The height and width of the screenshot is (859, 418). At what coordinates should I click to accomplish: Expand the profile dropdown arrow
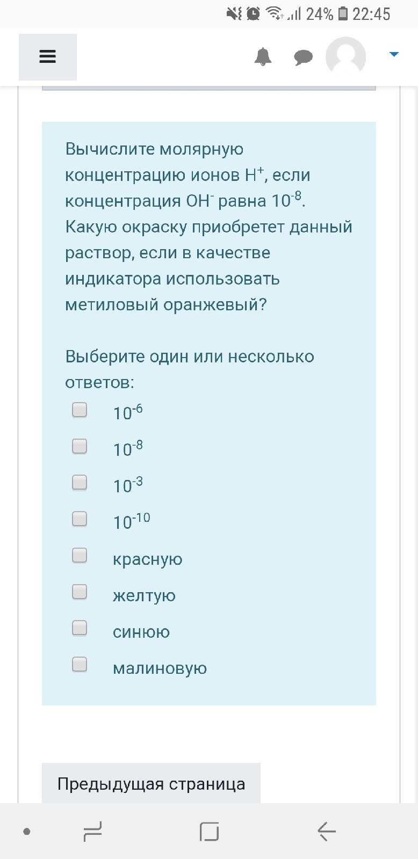(x=394, y=54)
